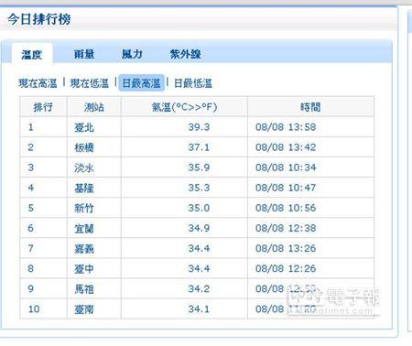Open station 板橋
The height and width of the screenshot is (346, 412).
84,147
